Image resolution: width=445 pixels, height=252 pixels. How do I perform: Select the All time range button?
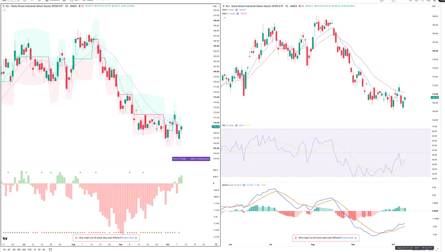coord(44,250)
